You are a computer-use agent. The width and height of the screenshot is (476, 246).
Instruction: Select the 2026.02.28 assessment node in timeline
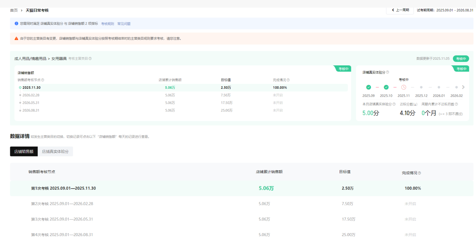pyautogui.click(x=31, y=95)
